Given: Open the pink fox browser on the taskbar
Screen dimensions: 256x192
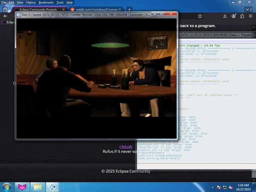Looking at the screenshot, I should 22,187.
